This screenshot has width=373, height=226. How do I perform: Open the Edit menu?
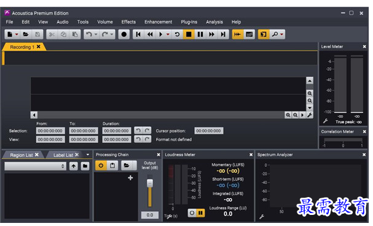(25, 22)
